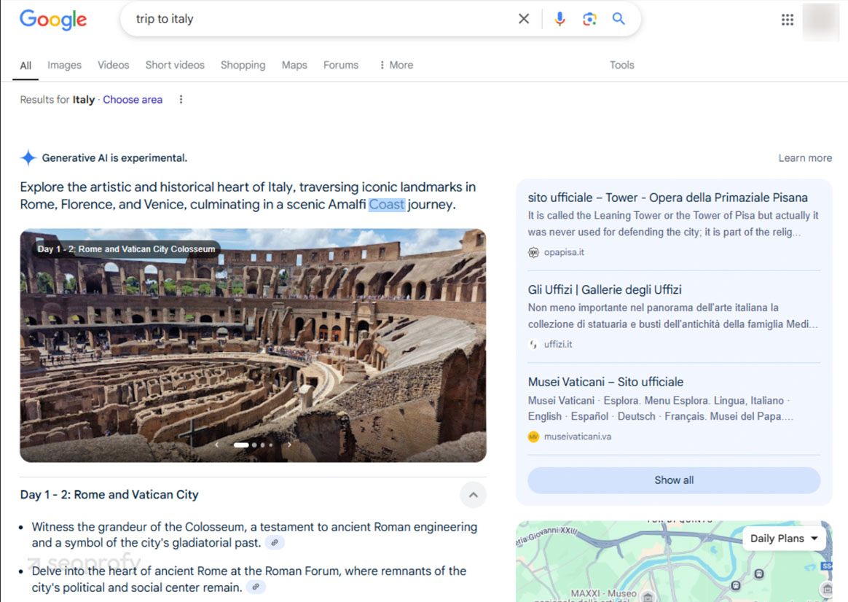Open the three-dot options next to Choose area
This screenshot has height=602, width=848.
coord(181,100)
